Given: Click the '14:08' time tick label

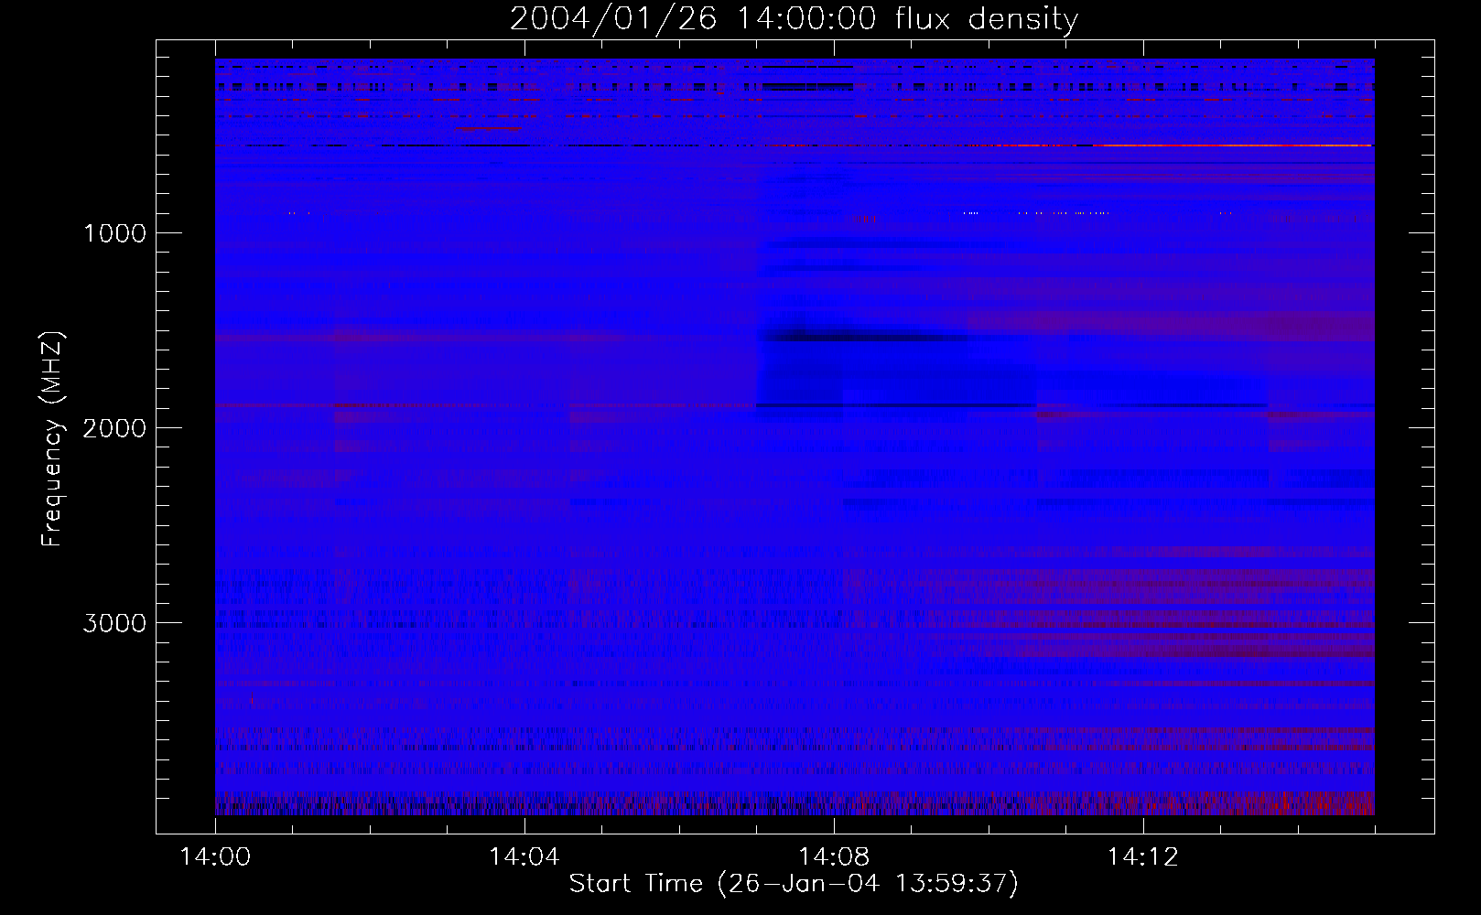Looking at the screenshot, I should pyautogui.click(x=833, y=857).
